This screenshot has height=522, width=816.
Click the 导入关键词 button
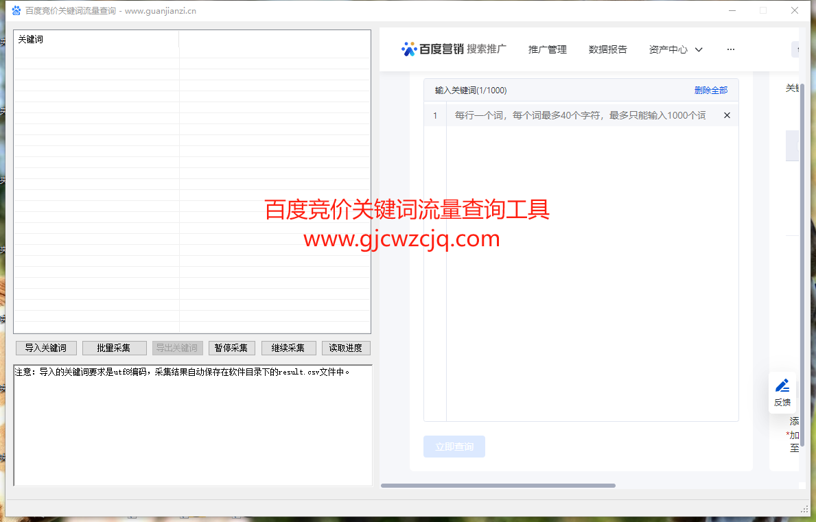(46, 348)
